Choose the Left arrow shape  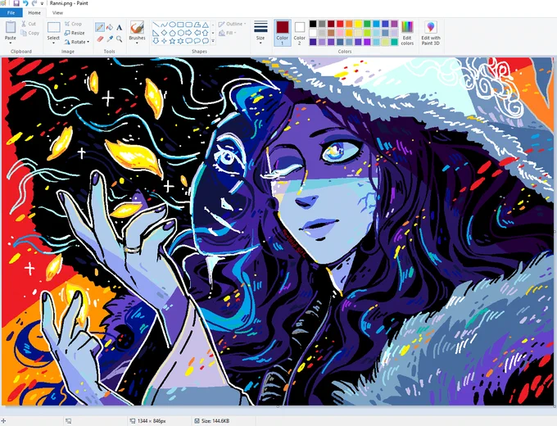click(197, 33)
